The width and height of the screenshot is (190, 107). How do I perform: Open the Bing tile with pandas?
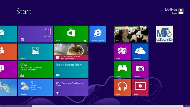pyautogui.click(x=131, y=34)
